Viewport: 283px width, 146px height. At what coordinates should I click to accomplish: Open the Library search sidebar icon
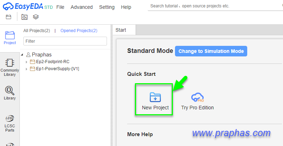coord(10,90)
